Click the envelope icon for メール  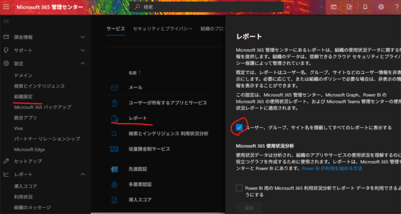(x=114, y=88)
